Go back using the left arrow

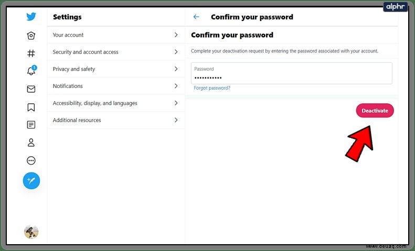(x=196, y=17)
